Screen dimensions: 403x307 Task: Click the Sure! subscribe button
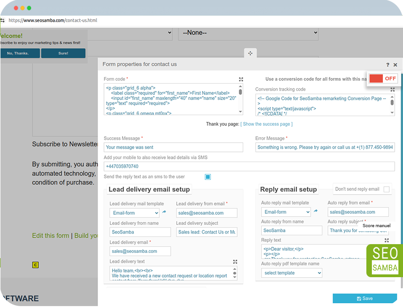63,53
